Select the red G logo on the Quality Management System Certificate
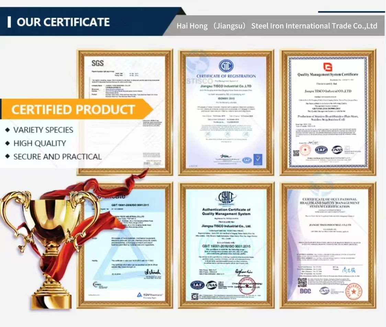The width and height of the screenshot is (386, 327). (328, 67)
